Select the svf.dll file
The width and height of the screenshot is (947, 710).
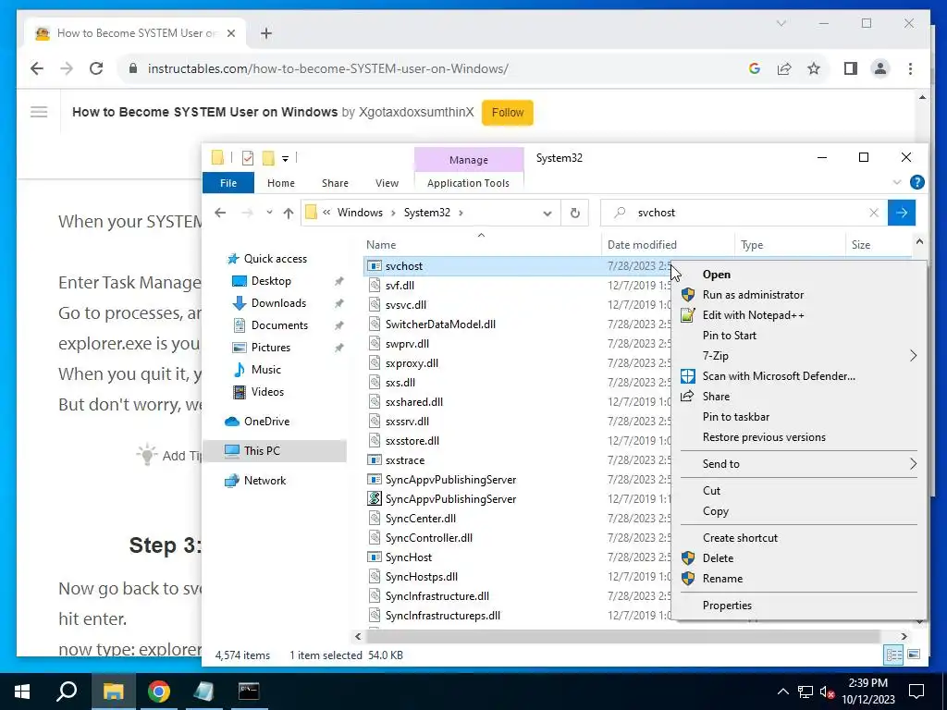(400, 286)
